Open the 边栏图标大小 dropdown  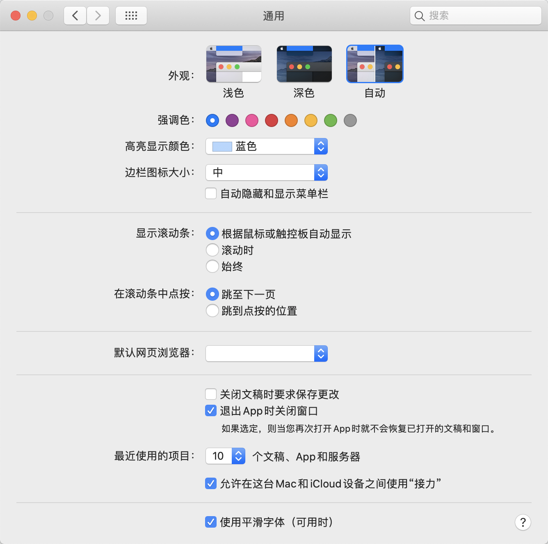pos(267,172)
